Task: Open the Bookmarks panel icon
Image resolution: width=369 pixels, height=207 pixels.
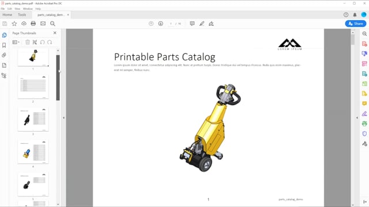Action: pos(4,45)
